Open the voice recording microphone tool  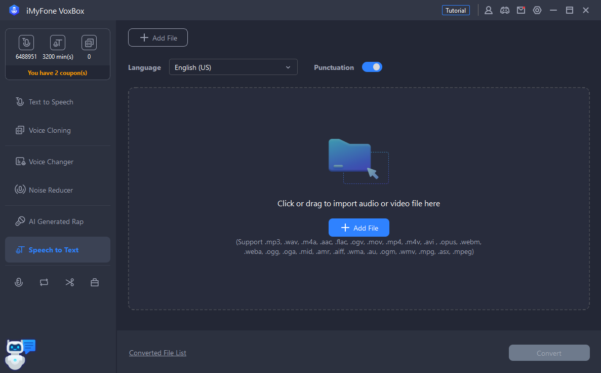(19, 282)
